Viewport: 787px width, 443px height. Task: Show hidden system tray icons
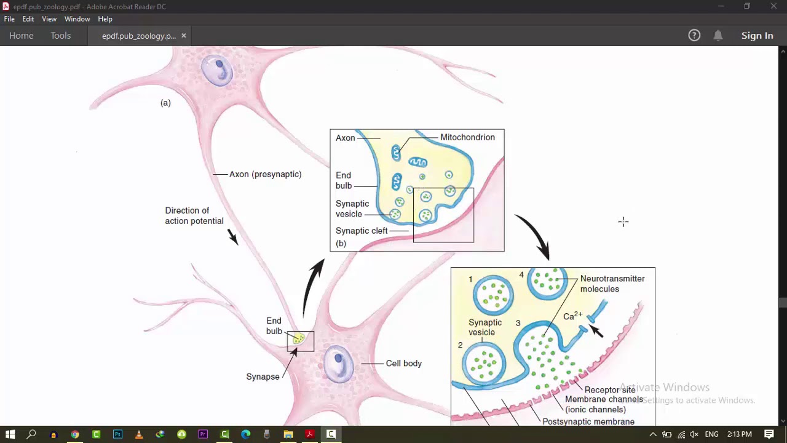point(653,434)
